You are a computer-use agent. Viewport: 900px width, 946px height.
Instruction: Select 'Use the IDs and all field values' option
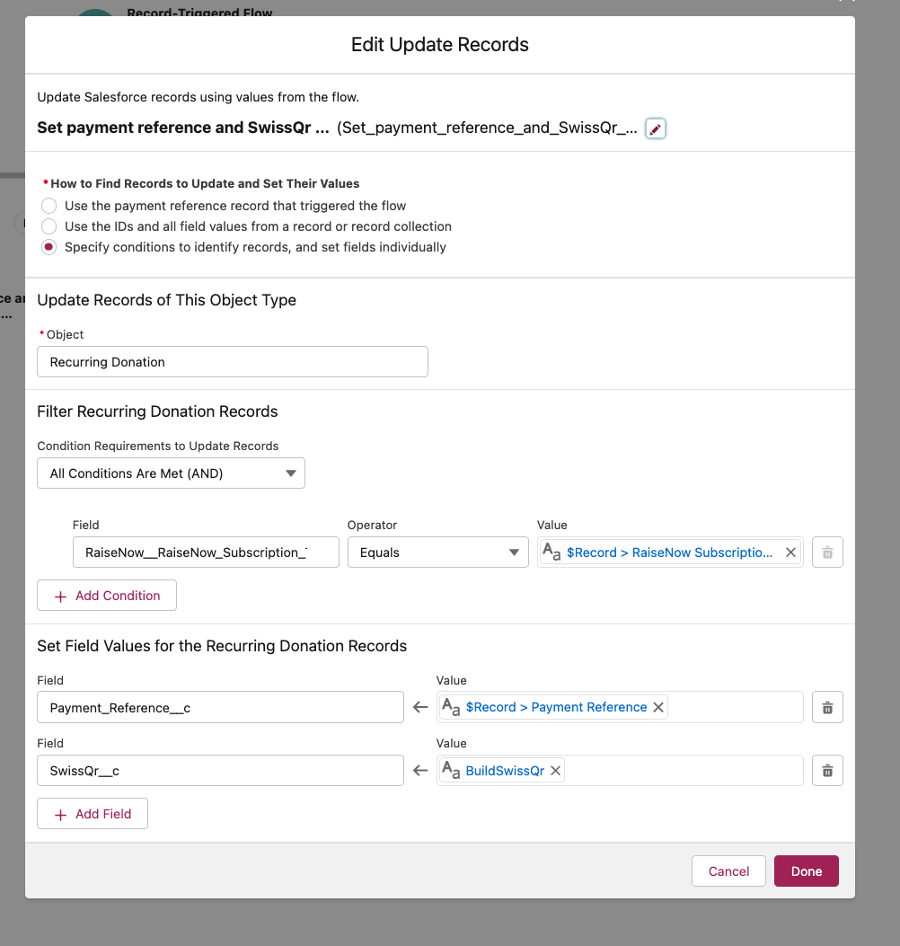click(x=49, y=226)
